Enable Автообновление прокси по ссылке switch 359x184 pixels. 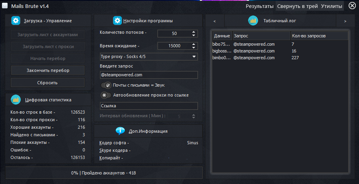tap(106, 95)
